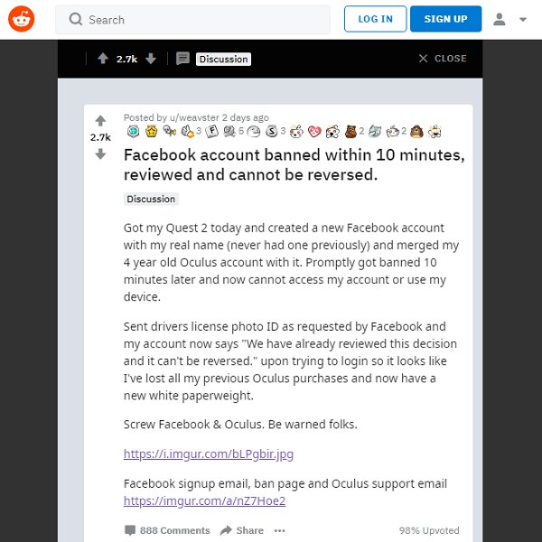Open the user account dropdown menu
This screenshot has width=542, height=542.
click(x=510, y=19)
